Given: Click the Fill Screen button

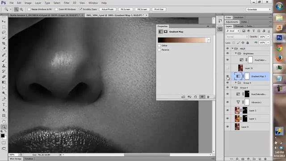Looking at the screenshot, I should [x=142, y=9].
